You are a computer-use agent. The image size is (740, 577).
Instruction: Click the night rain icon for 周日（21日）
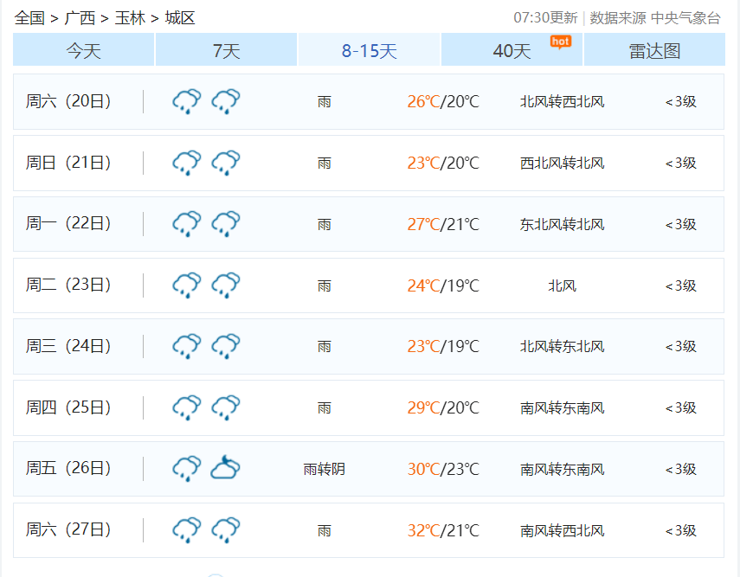coord(225,162)
